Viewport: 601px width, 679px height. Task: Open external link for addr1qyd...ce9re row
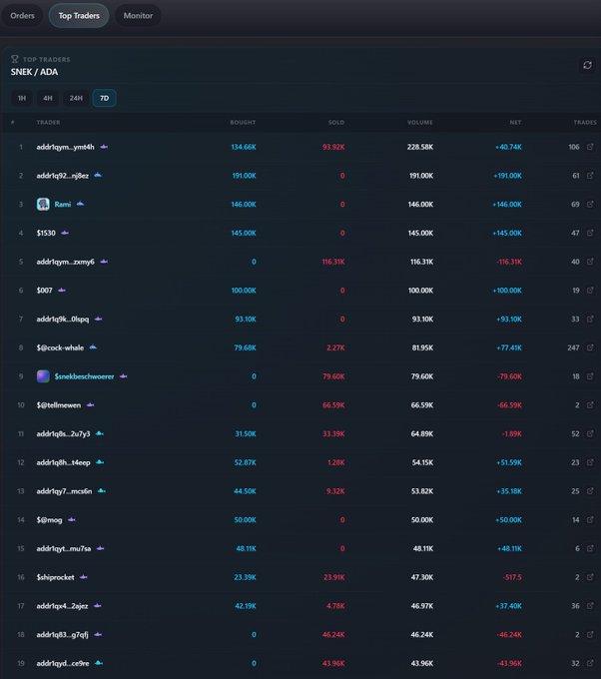[590, 663]
